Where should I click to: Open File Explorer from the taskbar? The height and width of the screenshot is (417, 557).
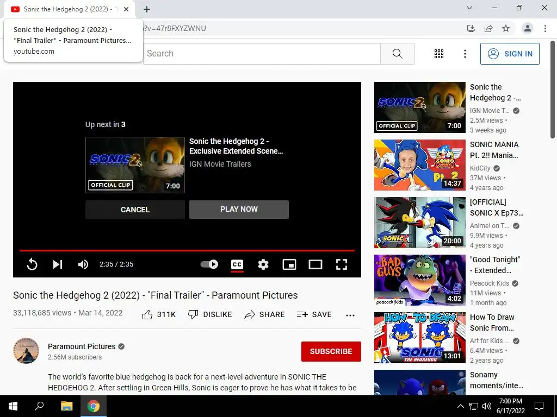[x=66, y=406]
